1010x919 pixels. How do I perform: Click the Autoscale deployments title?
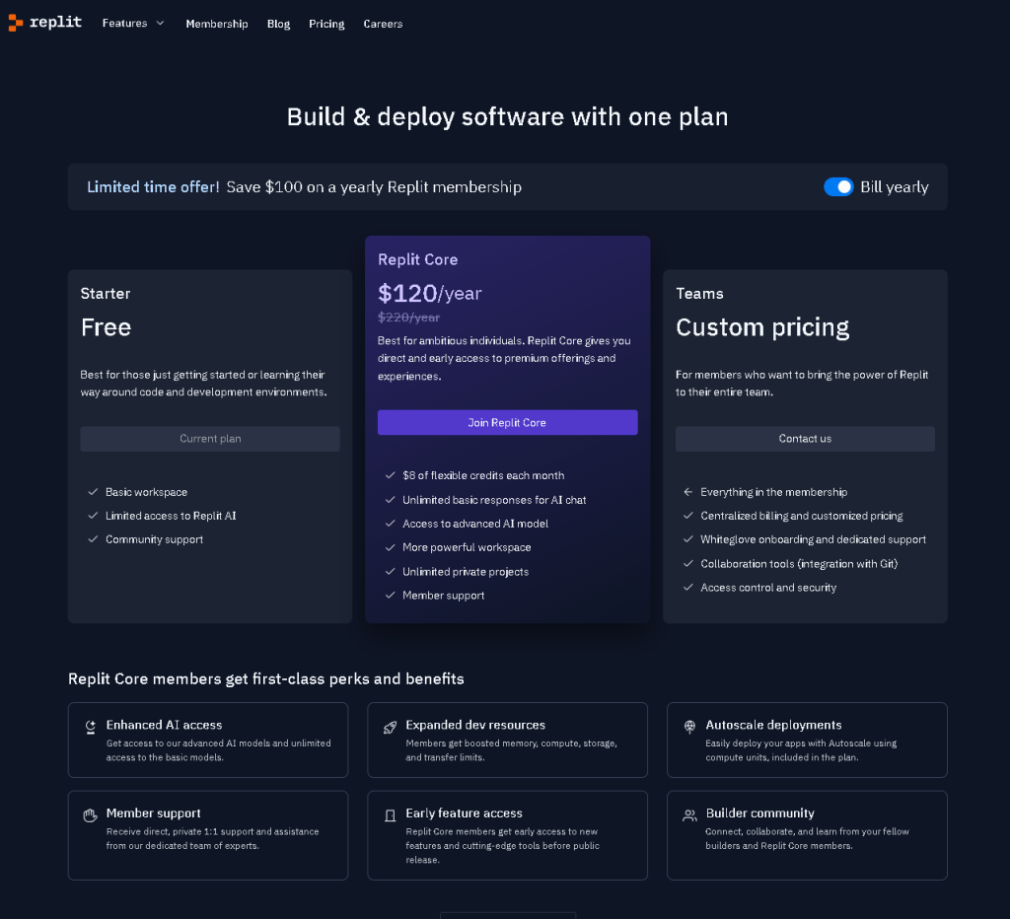pyautogui.click(x=773, y=725)
